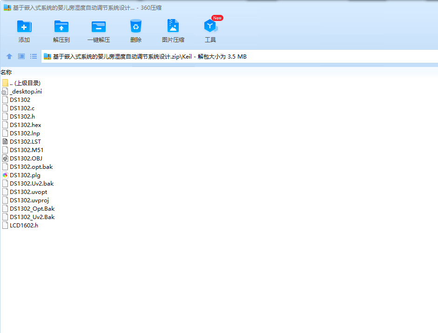The height and width of the screenshot is (333, 438).
Task: Select the .. (上级目录) parent folder icon
Action: coord(5,83)
